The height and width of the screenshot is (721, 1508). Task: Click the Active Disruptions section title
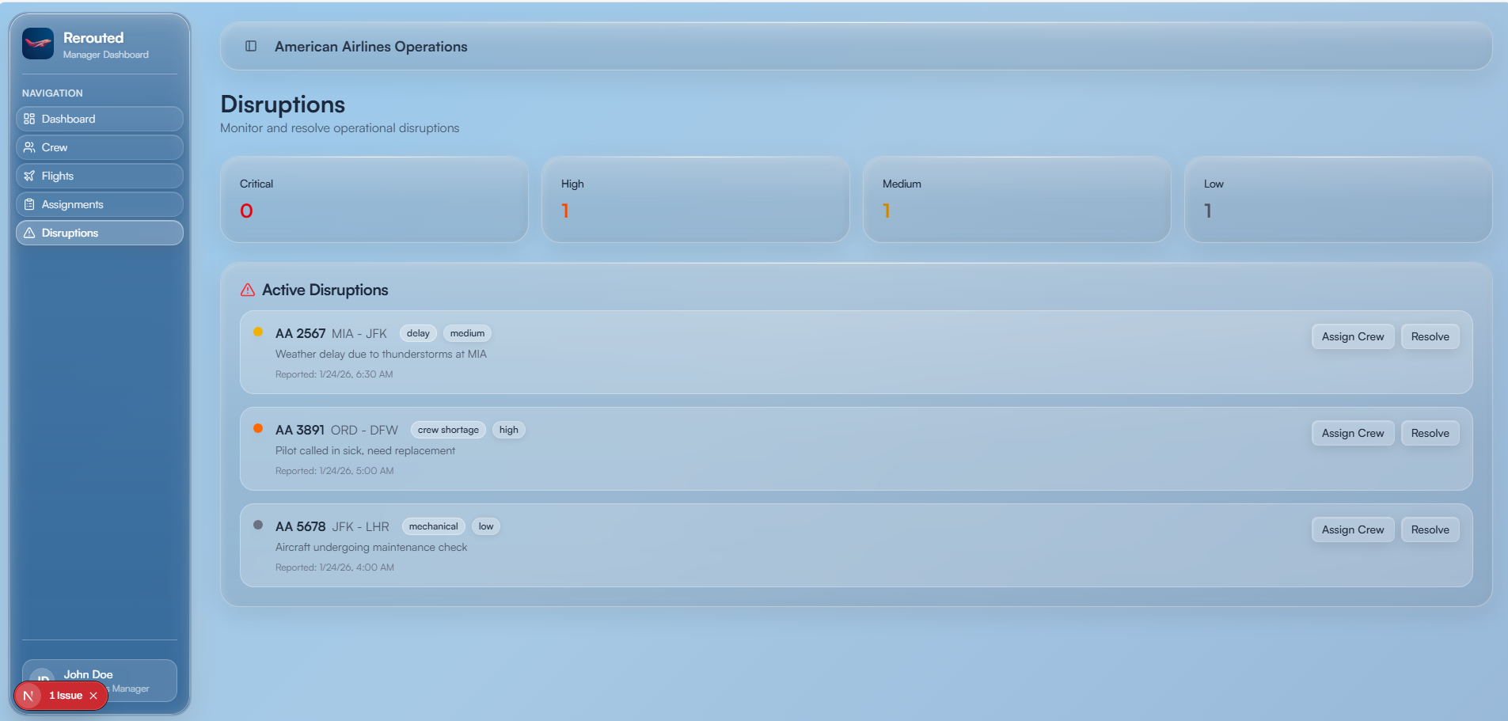[325, 290]
